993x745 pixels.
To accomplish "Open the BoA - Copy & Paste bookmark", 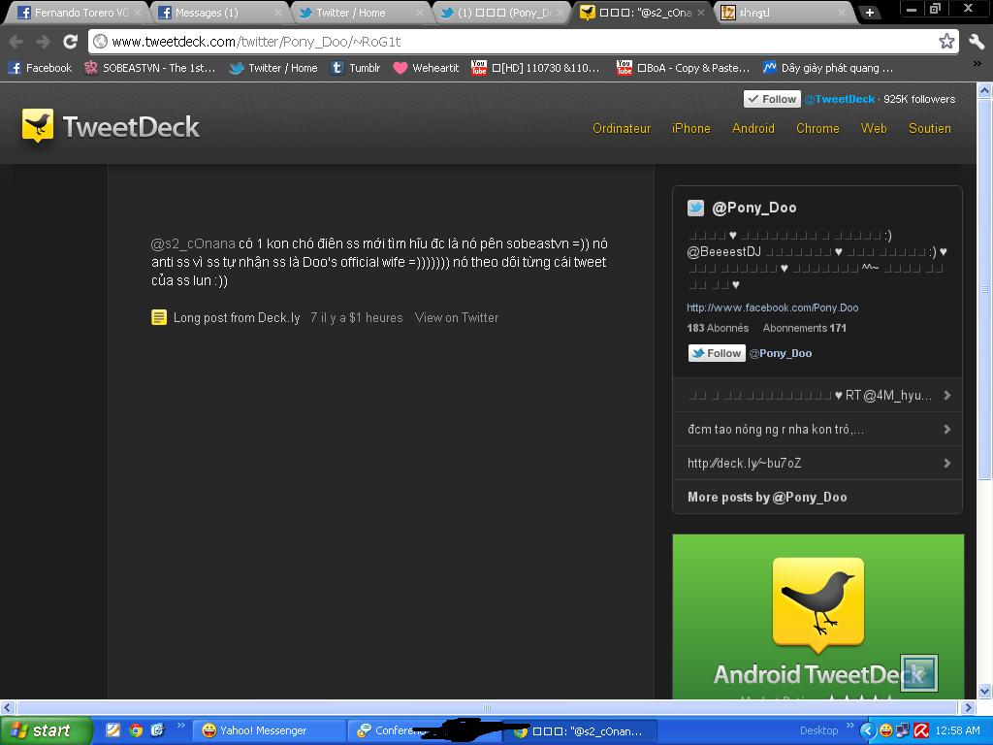I will point(684,68).
